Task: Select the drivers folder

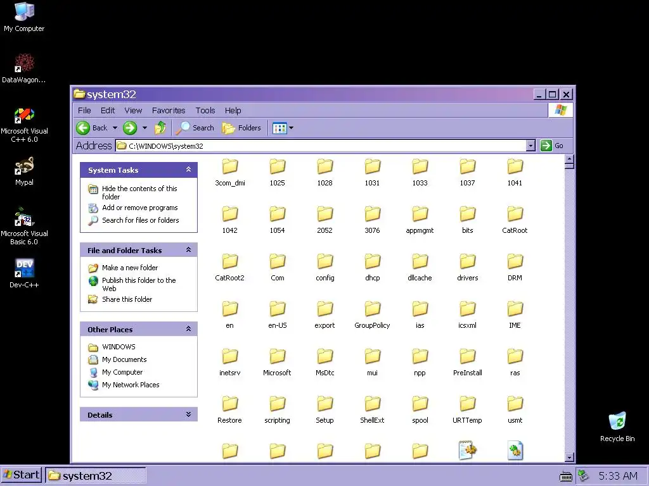Action: pyautogui.click(x=467, y=268)
